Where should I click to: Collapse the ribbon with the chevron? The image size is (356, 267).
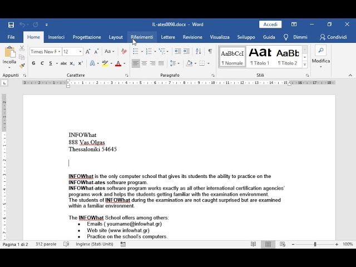(350, 75)
